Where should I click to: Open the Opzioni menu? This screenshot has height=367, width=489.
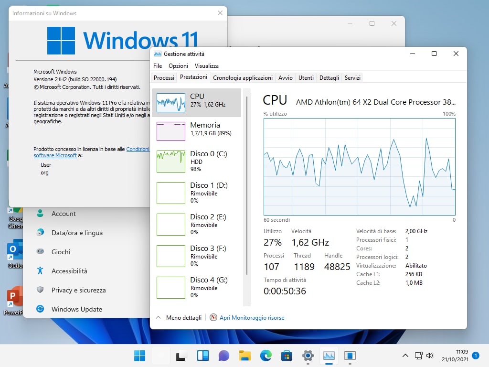click(x=179, y=66)
